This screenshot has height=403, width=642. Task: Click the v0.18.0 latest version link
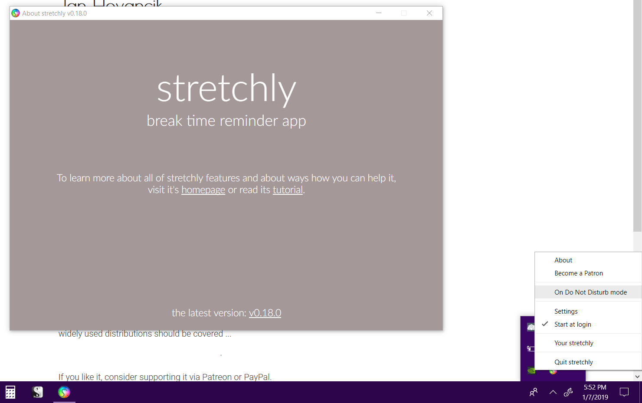pos(265,313)
